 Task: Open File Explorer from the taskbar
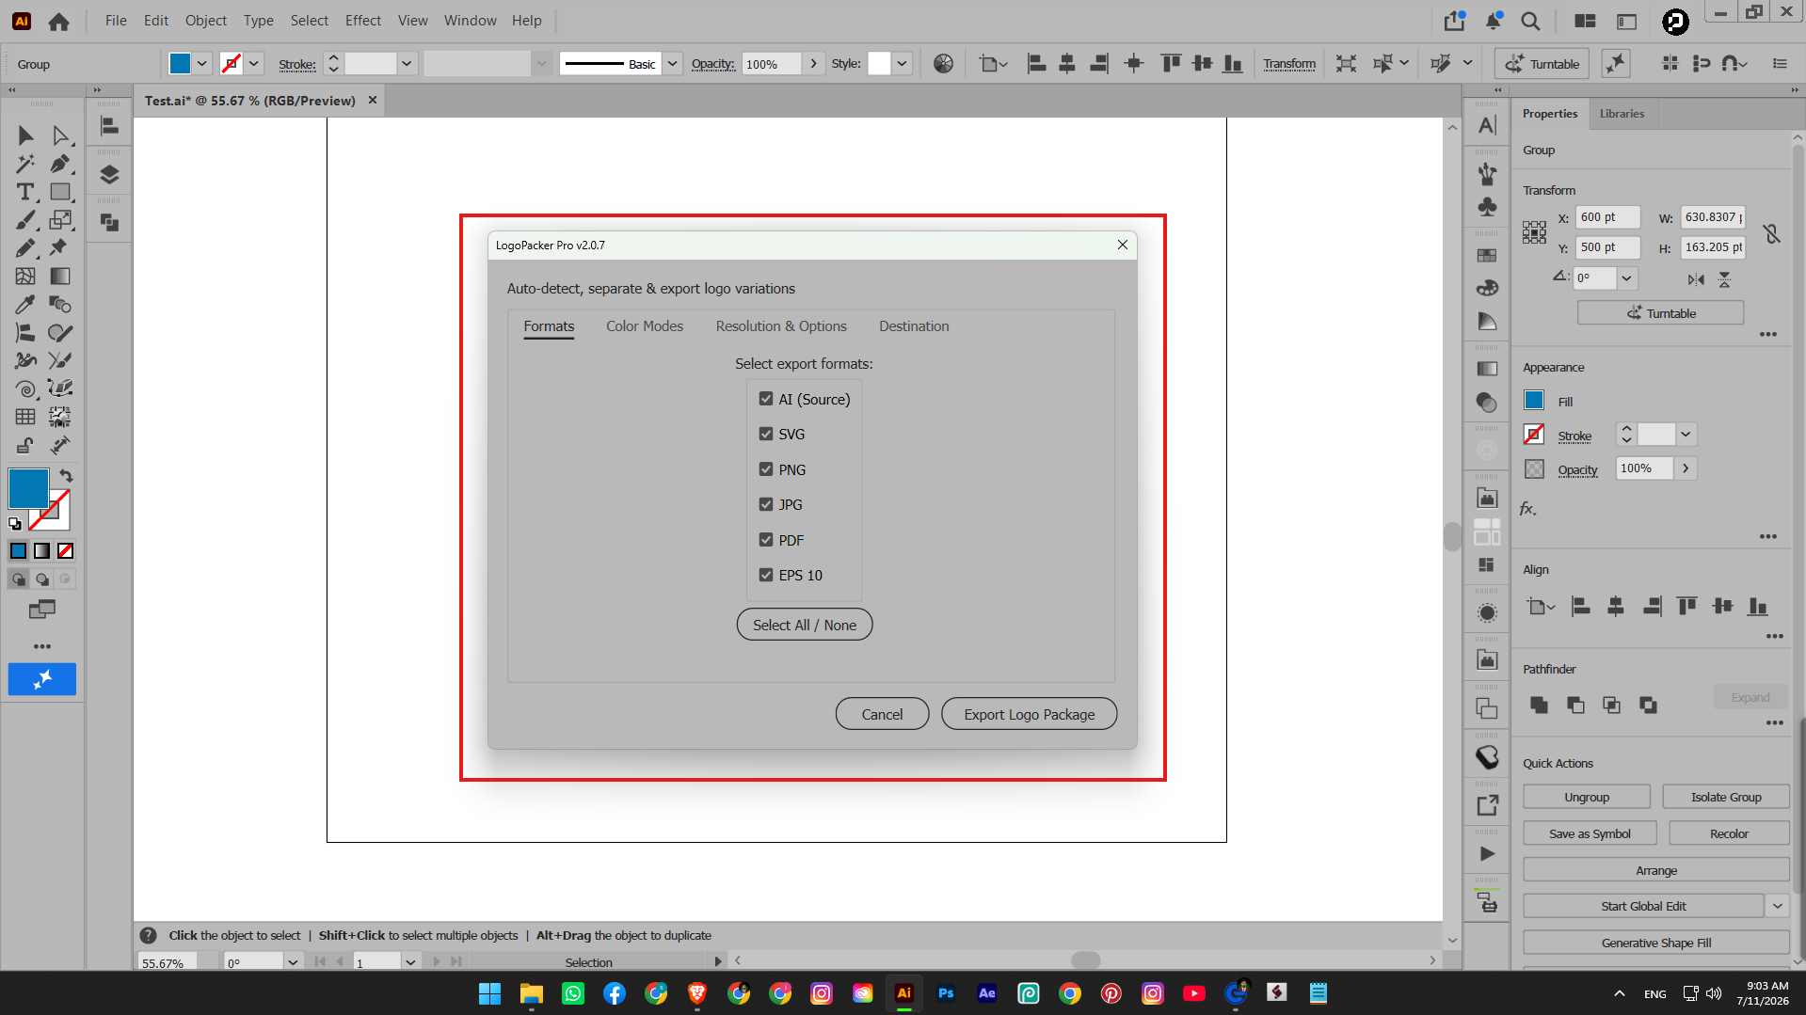coord(532,992)
